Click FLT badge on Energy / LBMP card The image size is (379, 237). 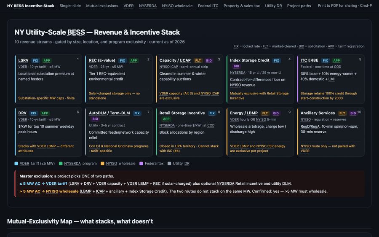pyautogui.click(x=265, y=113)
